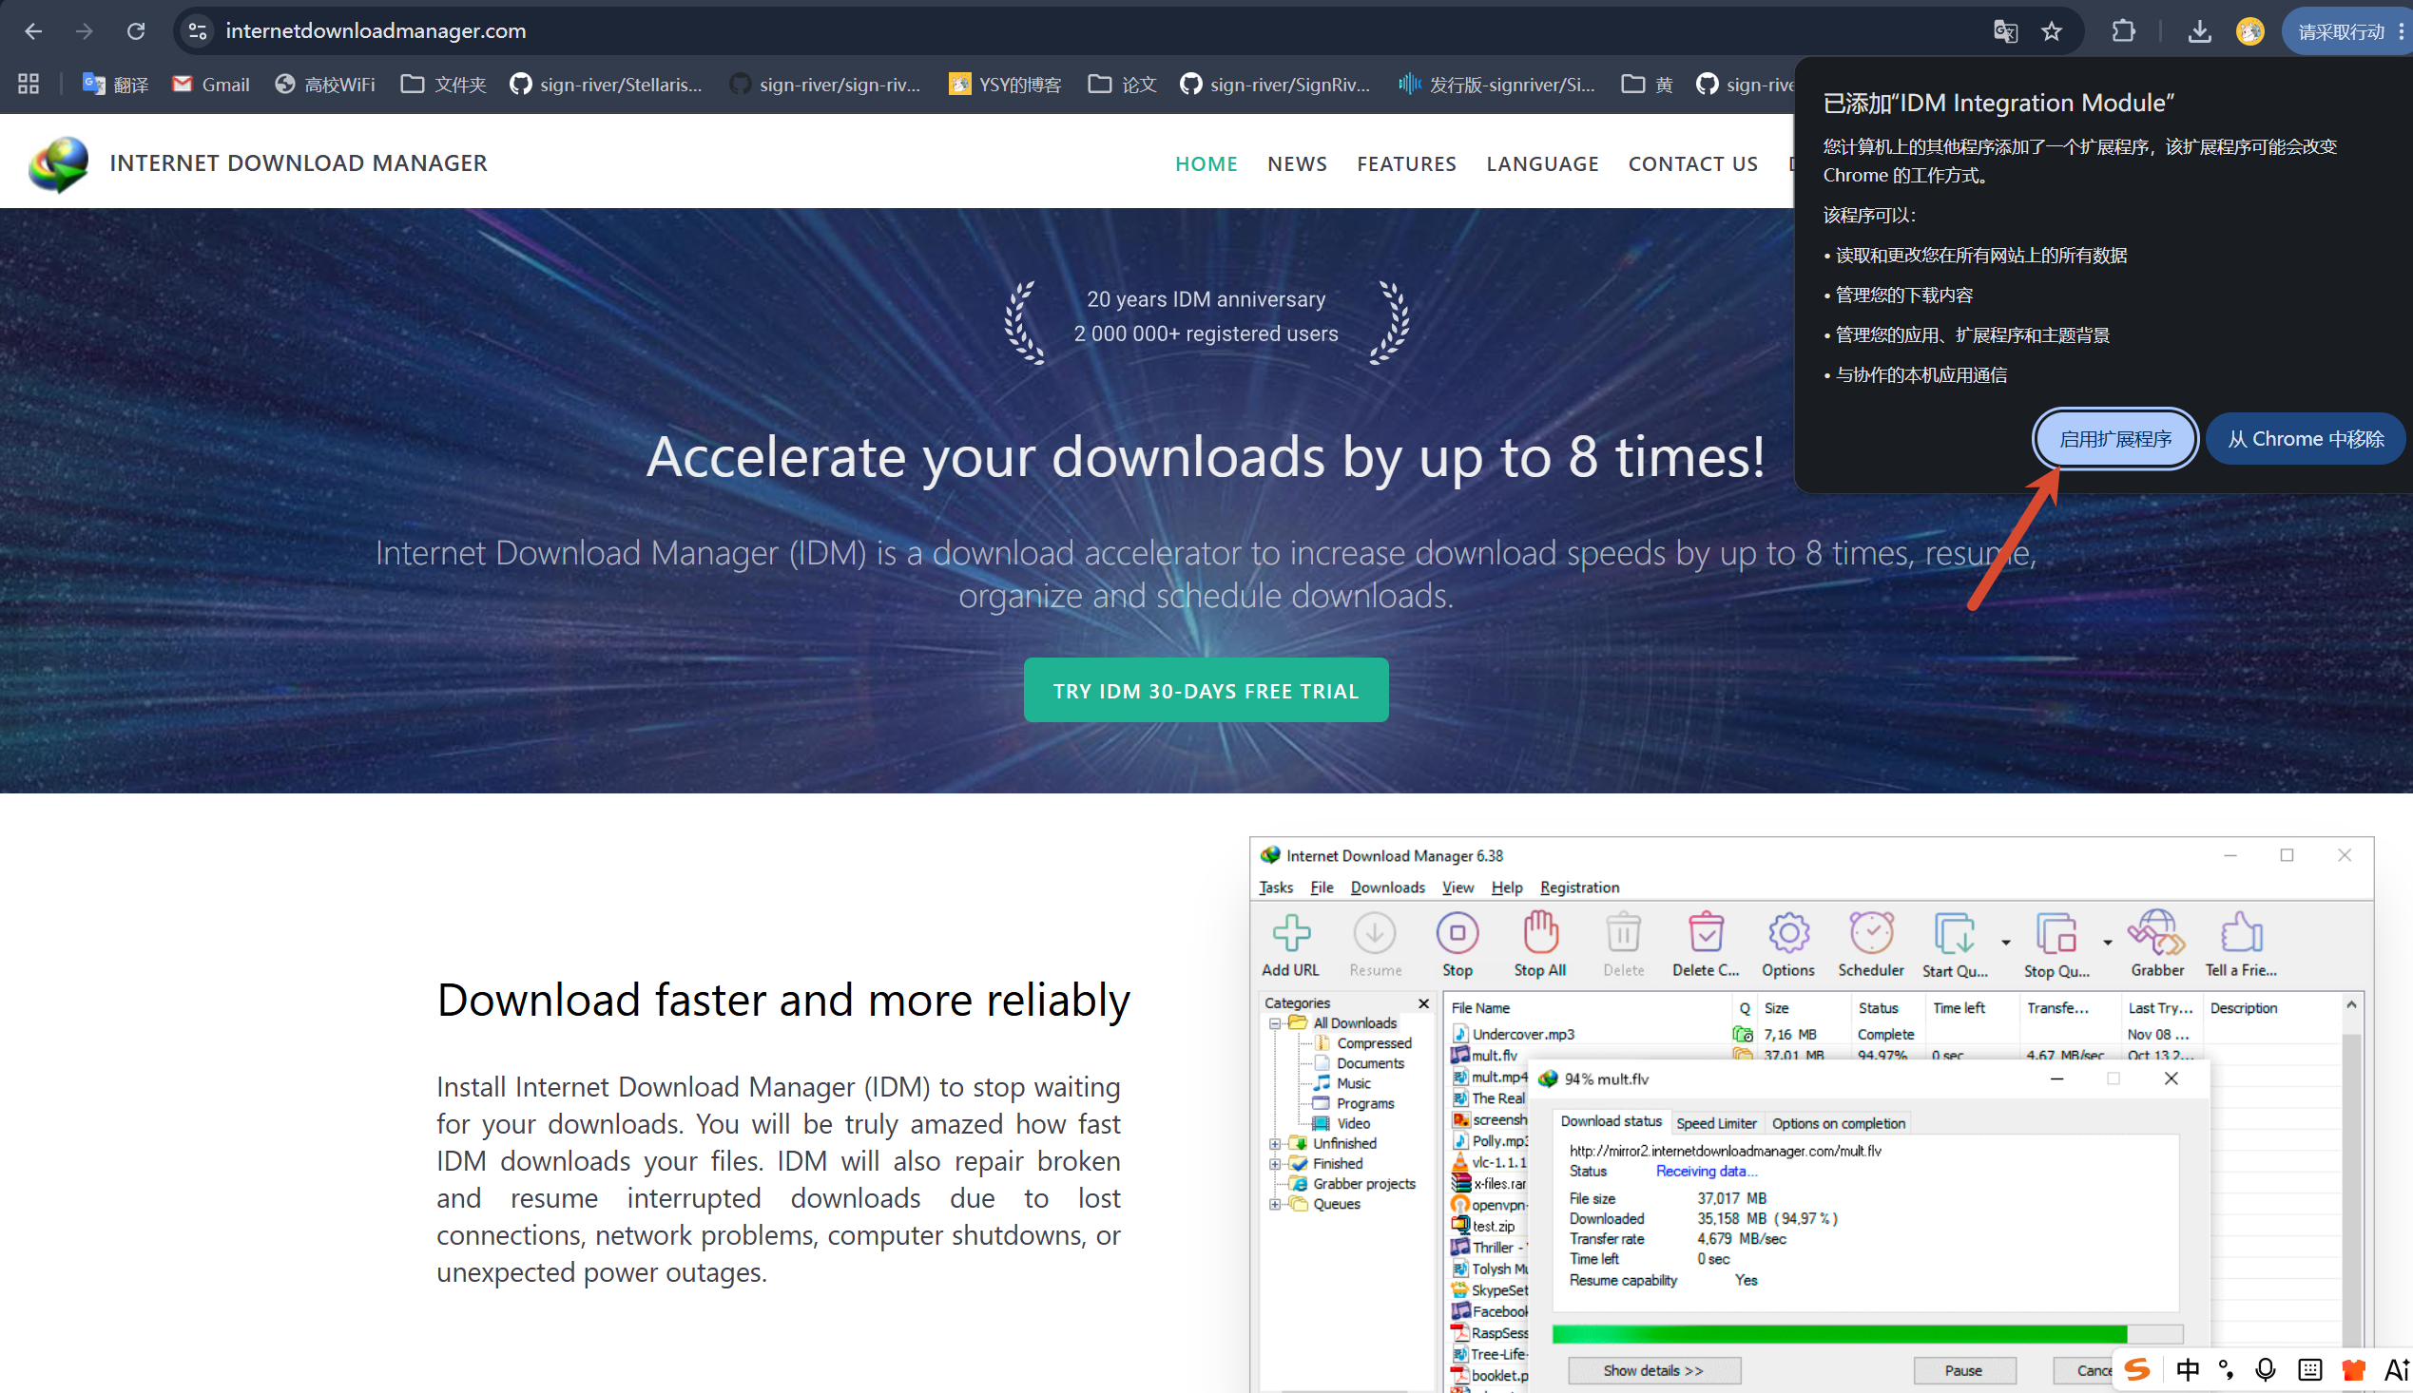Click Add URL in the IDM 6.38 screenshot
The width and height of the screenshot is (2413, 1393).
[1290, 945]
